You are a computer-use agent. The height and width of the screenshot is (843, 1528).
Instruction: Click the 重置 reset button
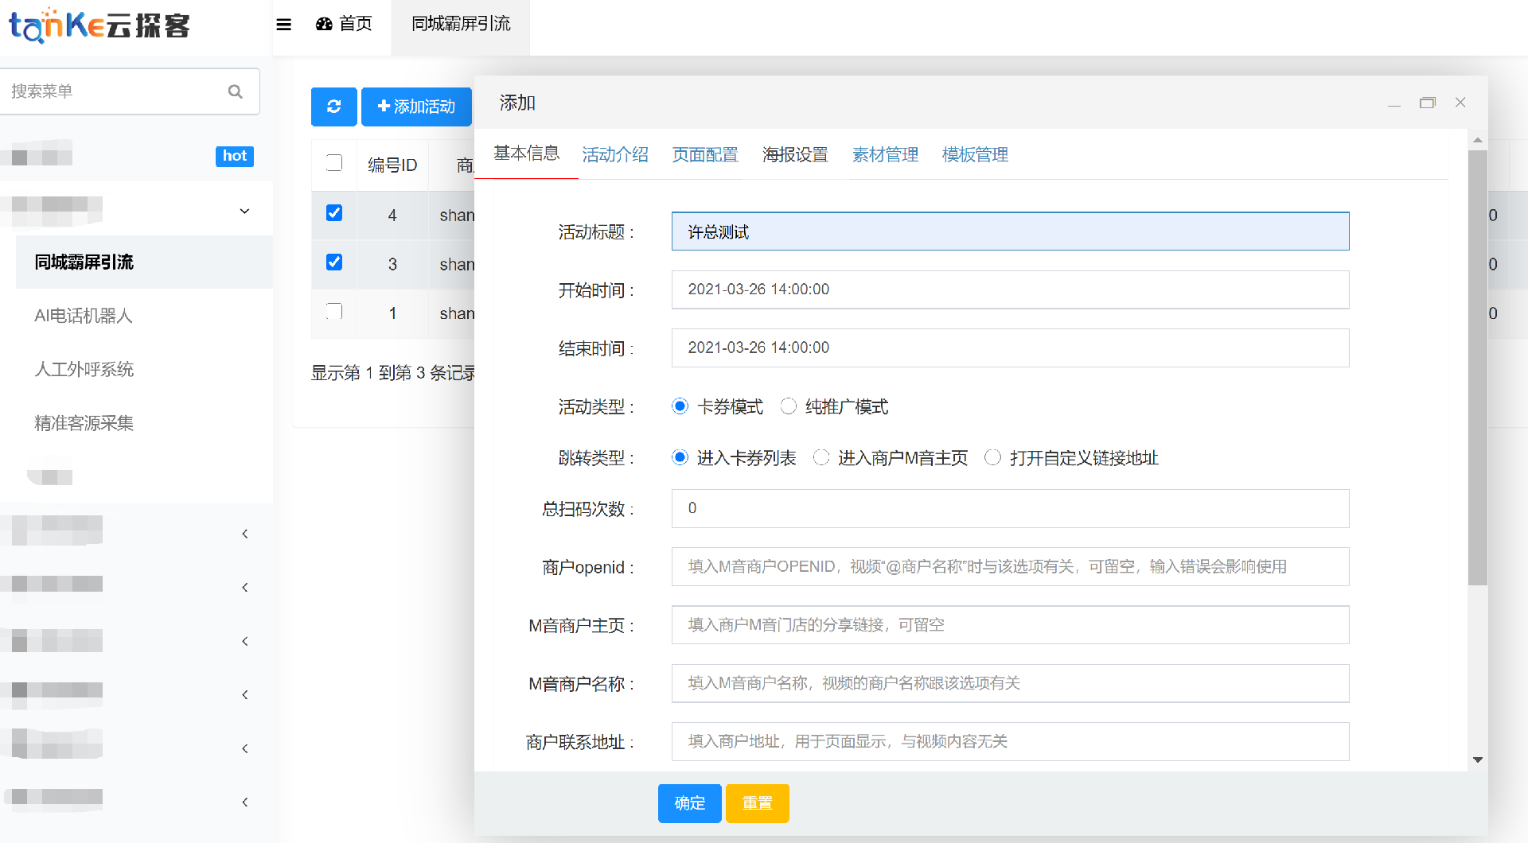(x=758, y=803)
